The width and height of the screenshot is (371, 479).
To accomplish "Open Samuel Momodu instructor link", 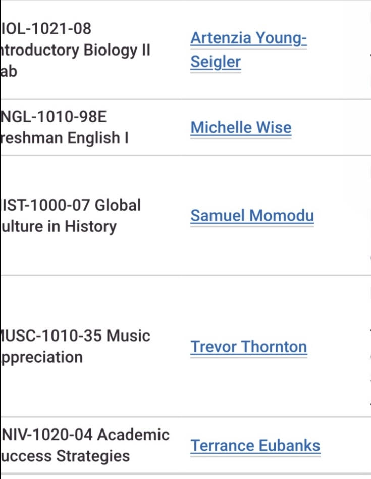I will tap(252, 215).
